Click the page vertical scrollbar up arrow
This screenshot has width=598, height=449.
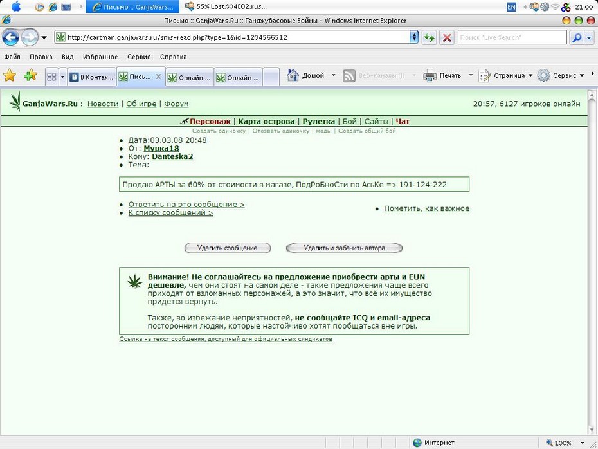point(592,94)
